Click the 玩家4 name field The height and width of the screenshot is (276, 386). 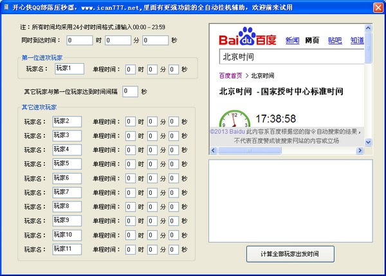pyautogui.click(x=67, y=150)
